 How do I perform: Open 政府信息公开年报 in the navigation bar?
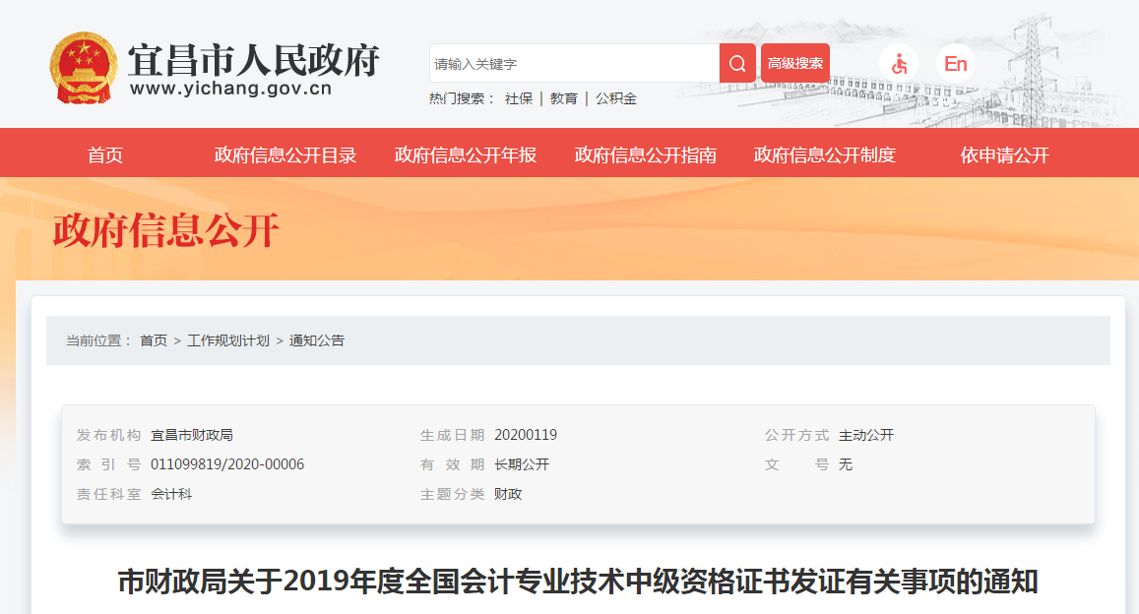pos(464,154)
